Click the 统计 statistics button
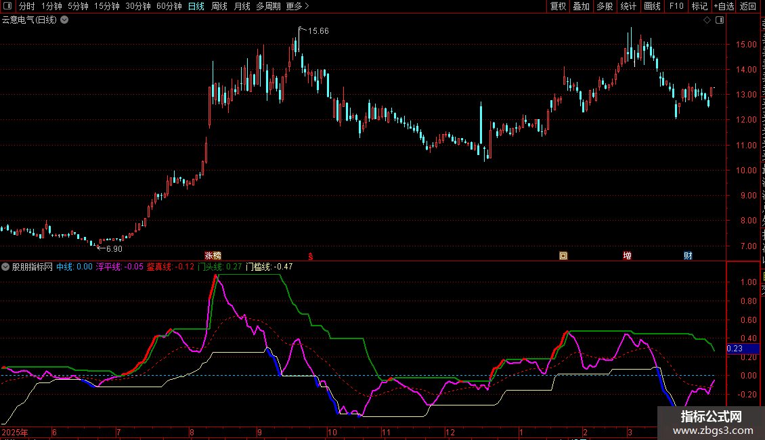Viewport: 765px width, 440px height. (628, 6)
